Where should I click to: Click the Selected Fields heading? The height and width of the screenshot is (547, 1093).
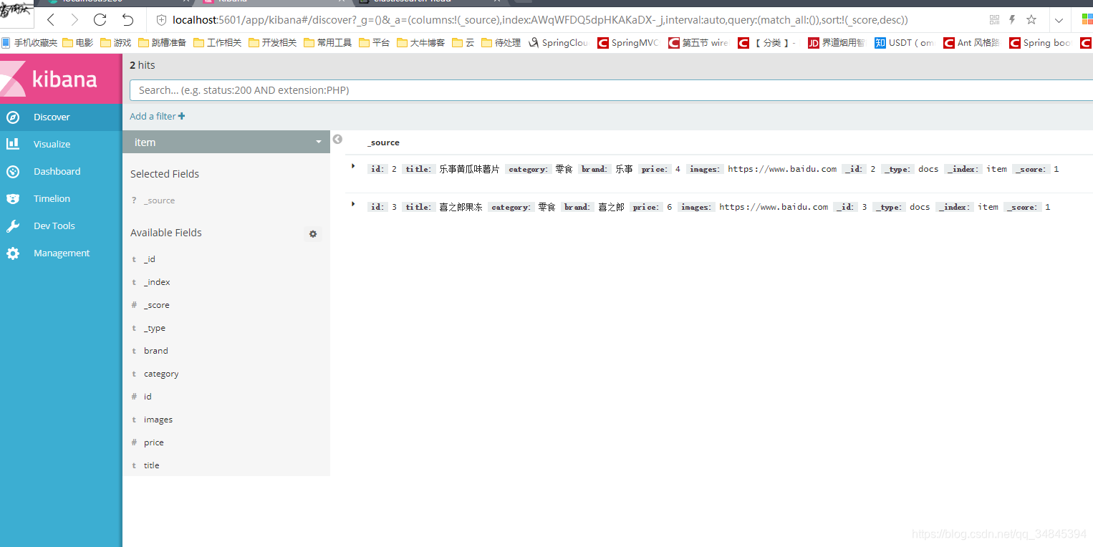165,174
